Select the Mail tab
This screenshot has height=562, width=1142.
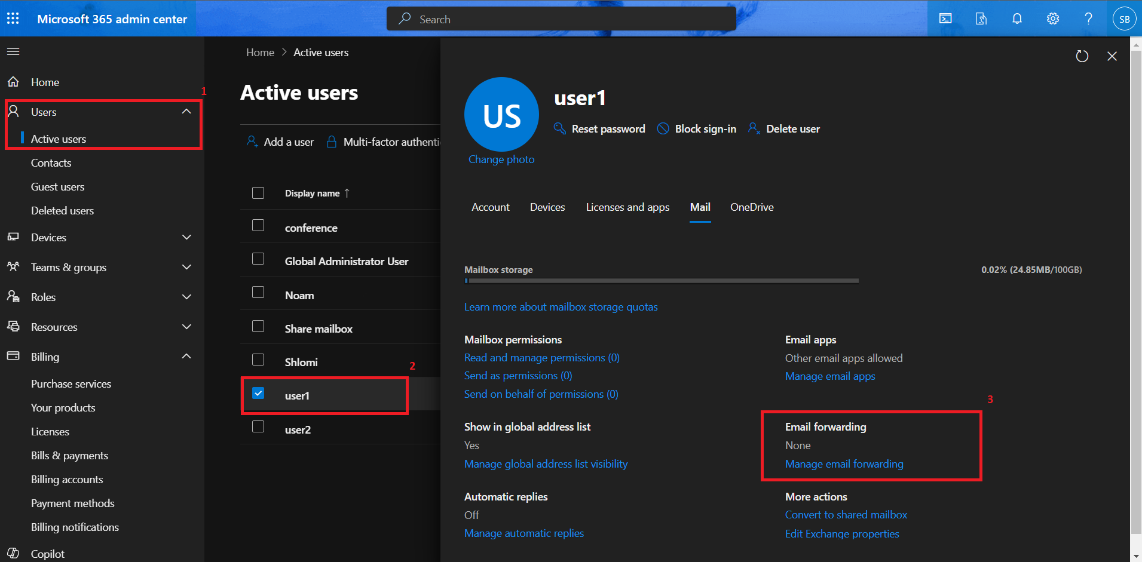coord(700,207)
